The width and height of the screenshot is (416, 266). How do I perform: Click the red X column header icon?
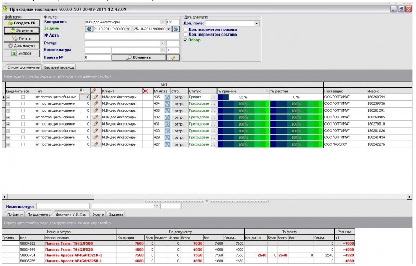click(x=146, y=91)
